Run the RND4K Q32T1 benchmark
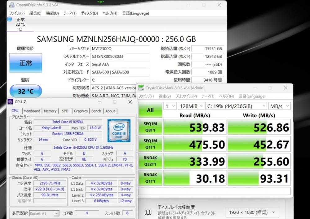This screenshot has height=219, width=310. point(150,161)
